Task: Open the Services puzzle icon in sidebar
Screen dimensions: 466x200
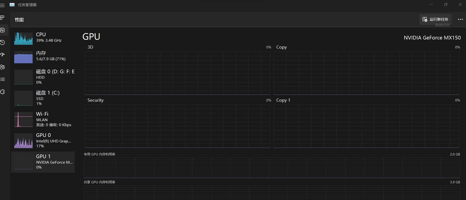Action: (x=2, y=92)
